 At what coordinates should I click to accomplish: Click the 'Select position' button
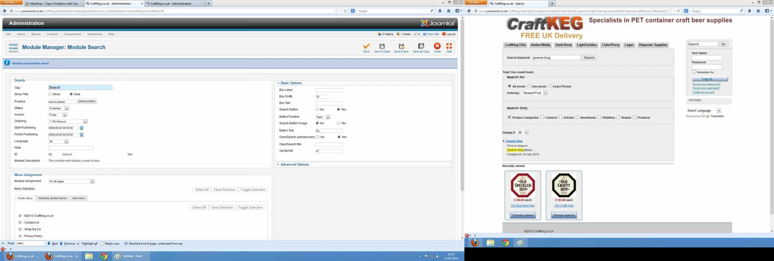tap(87, 101)
